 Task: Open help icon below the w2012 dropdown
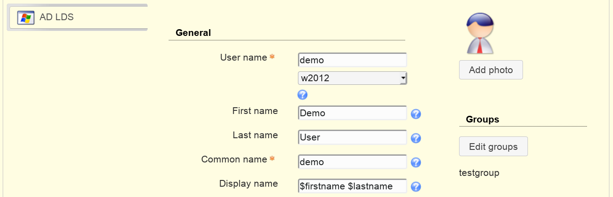tap(302, 95)
